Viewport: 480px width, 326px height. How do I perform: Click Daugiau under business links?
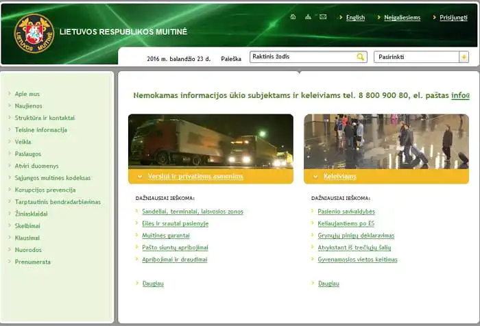tap(153, 284)
